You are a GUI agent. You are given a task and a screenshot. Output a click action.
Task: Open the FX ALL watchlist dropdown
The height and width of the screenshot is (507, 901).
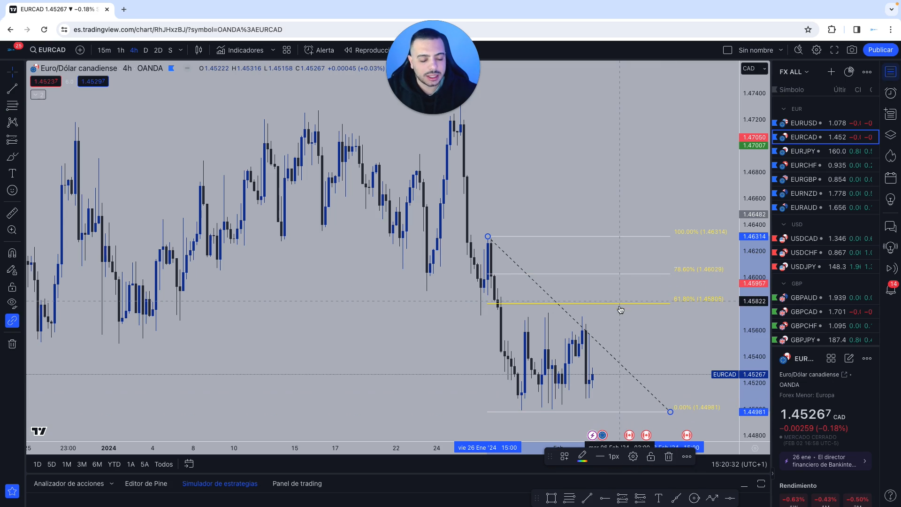tap(794, 72)
